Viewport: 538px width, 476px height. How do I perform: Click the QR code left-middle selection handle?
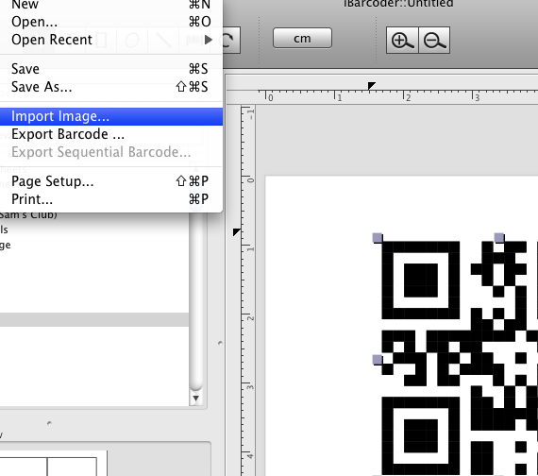coord(378,360)
